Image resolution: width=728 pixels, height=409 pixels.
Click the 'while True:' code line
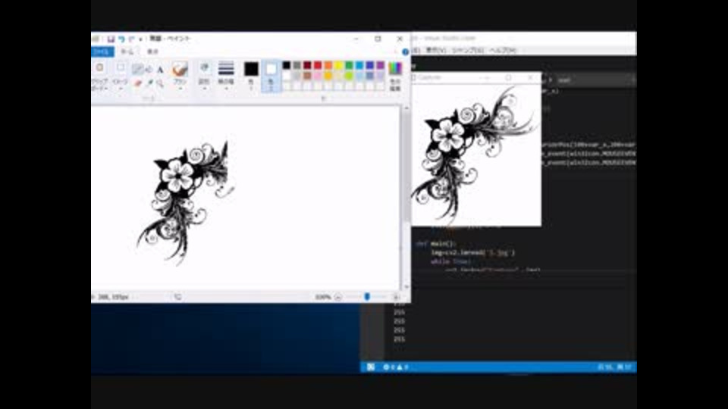(x=450, y=261)
